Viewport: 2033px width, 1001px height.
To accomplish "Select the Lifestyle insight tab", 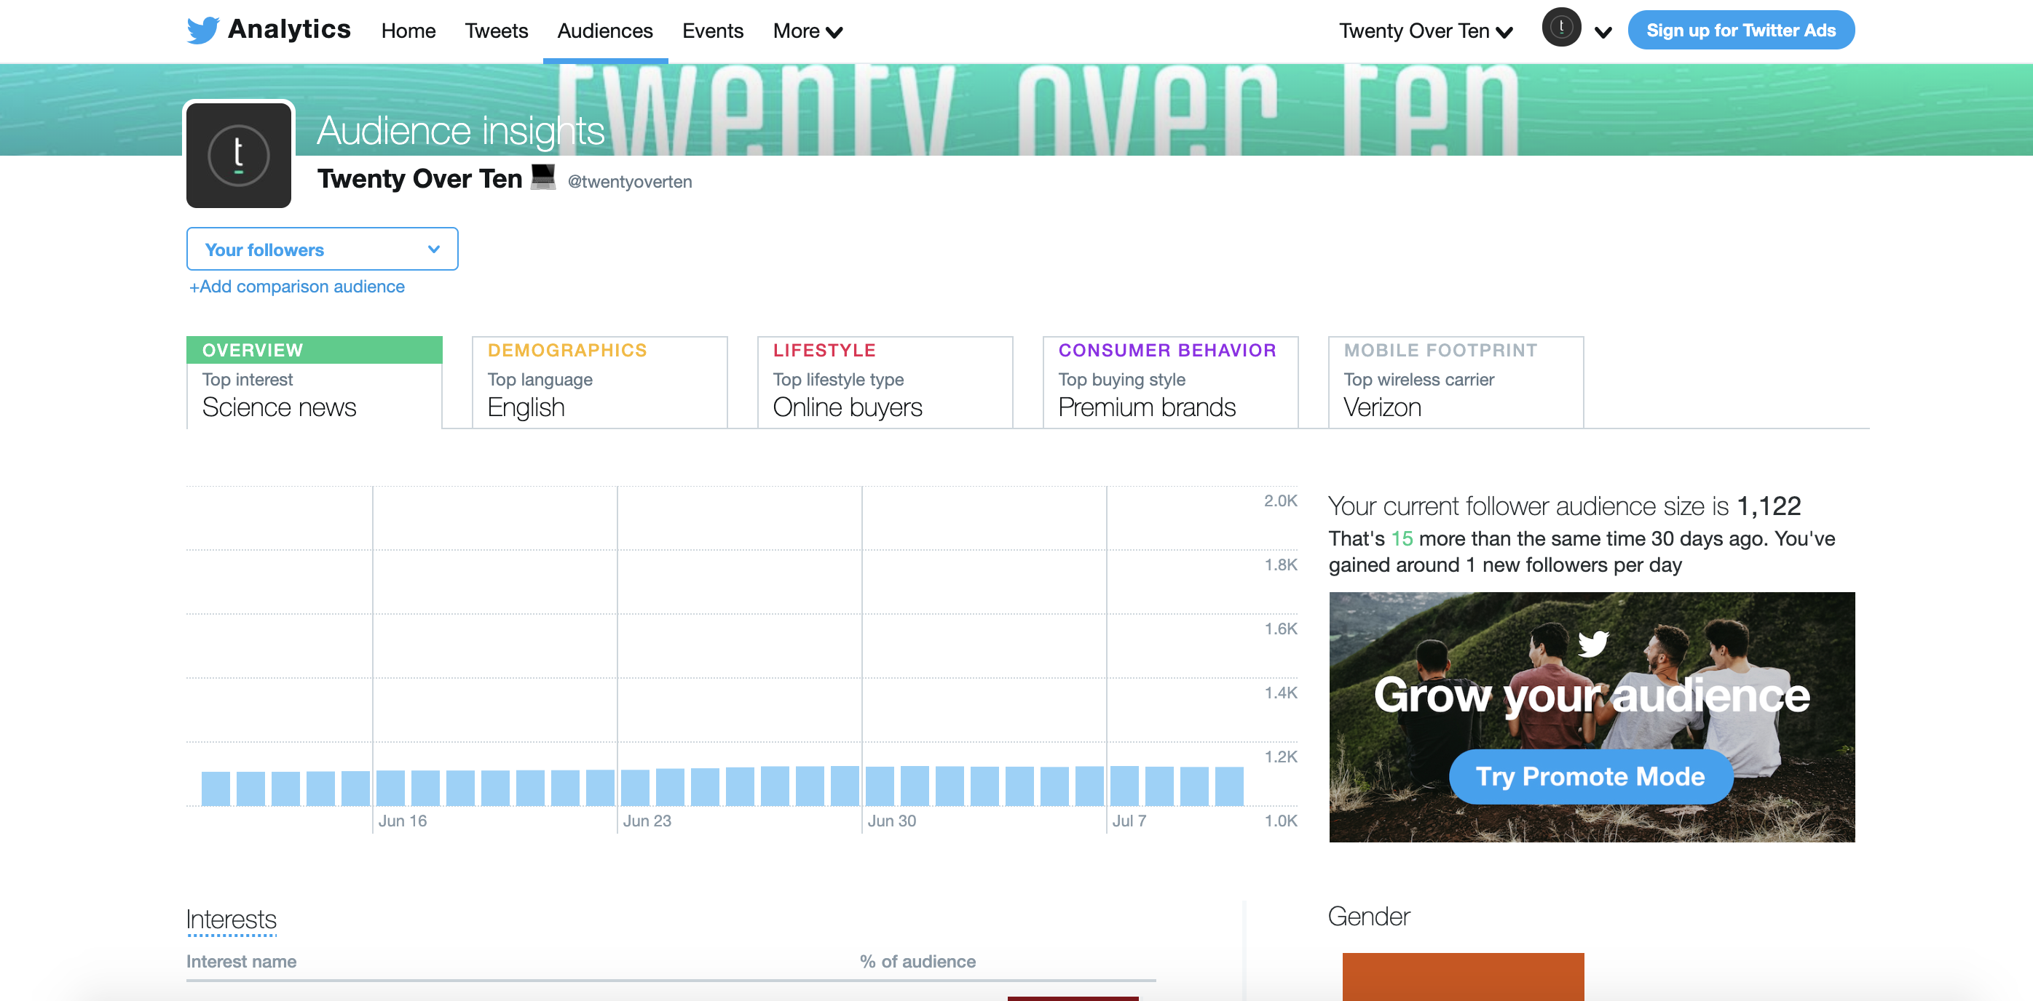I will point(884,382).
